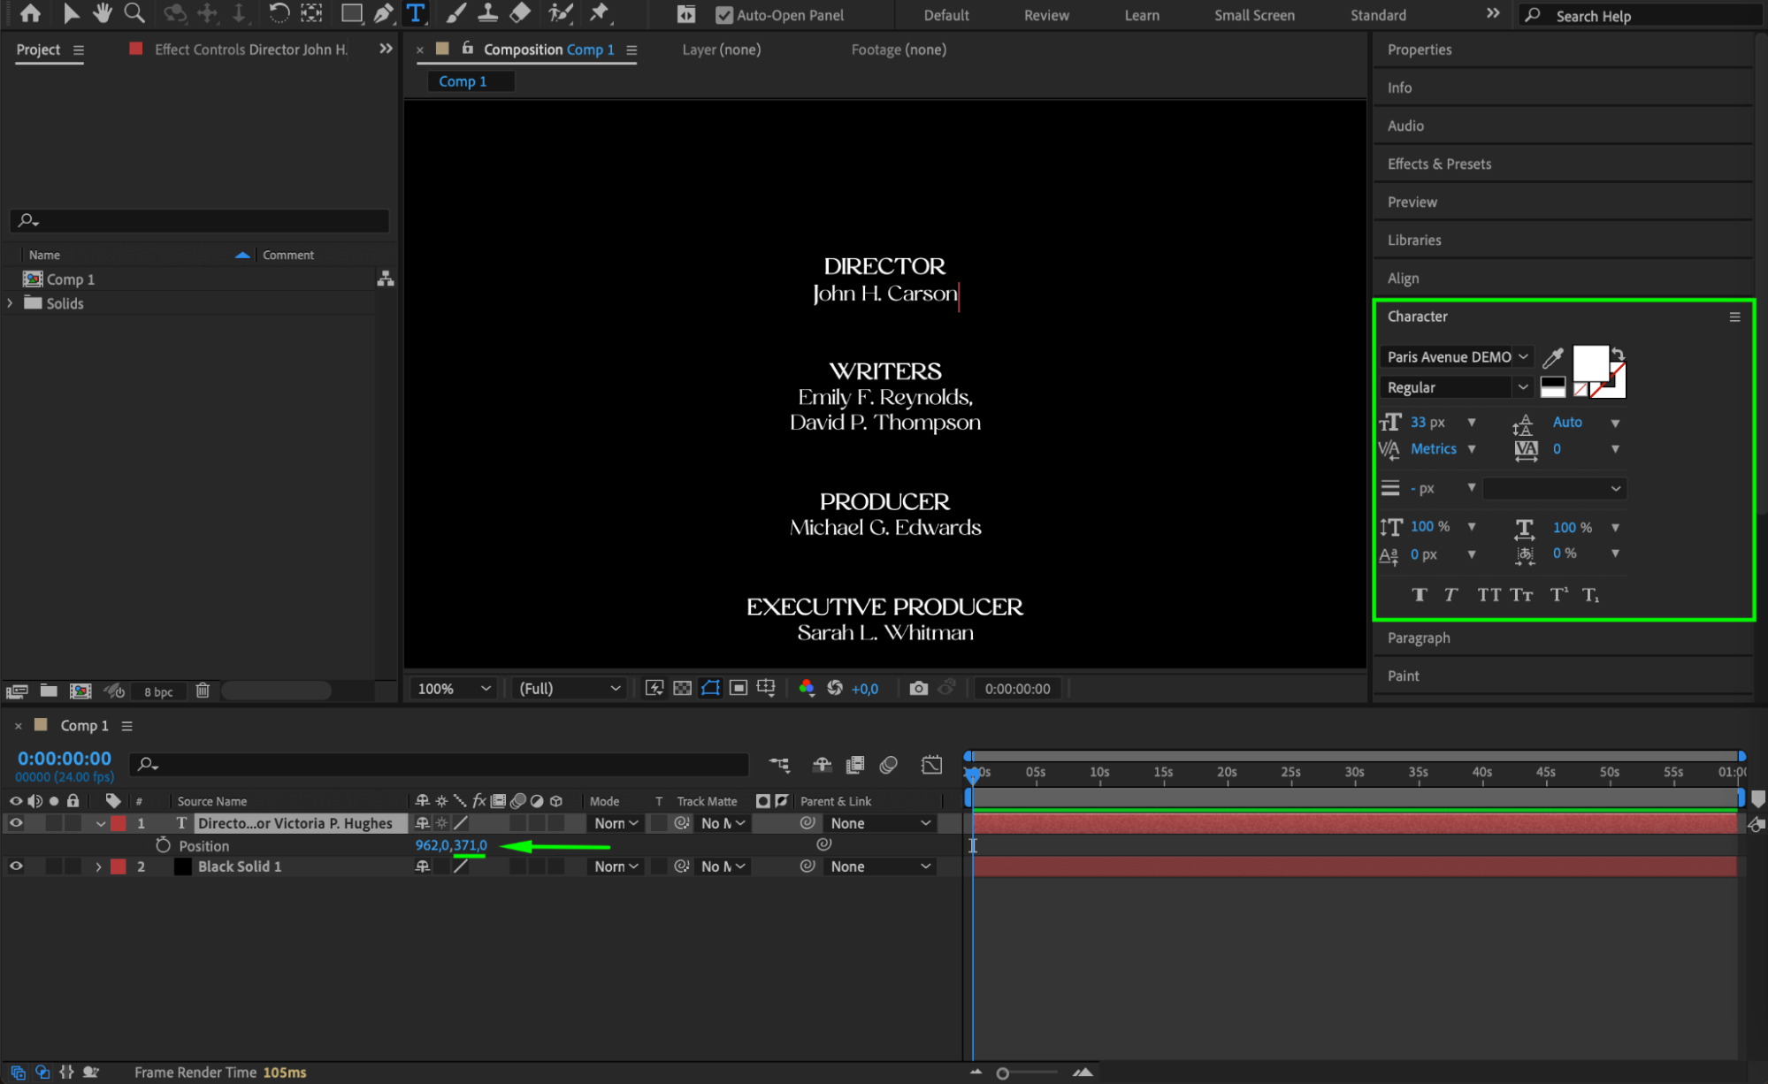Open the Paragraph panel

tap(1419, 637)
